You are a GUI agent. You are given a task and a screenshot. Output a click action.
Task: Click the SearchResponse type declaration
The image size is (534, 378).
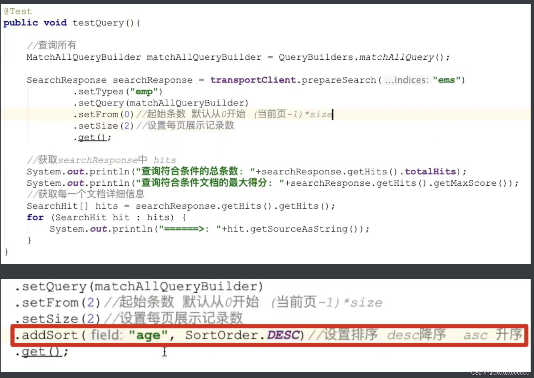pyautogui.click(x=66, y=80)
